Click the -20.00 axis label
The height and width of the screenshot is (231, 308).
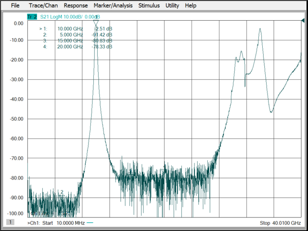pyautogui.click(x=16, y=60)
